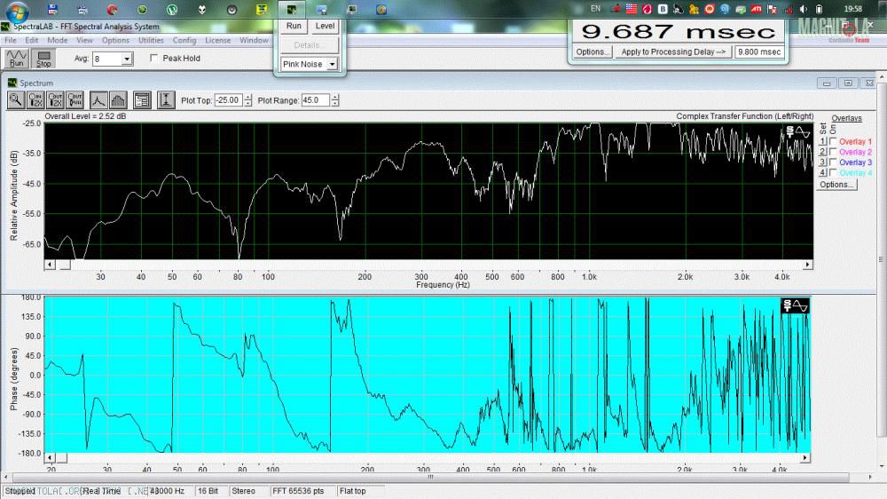The width and height of the screenshot is (887, 499).
Task: Click the Plot Range spinner arrows
Action: click(335, 100)
